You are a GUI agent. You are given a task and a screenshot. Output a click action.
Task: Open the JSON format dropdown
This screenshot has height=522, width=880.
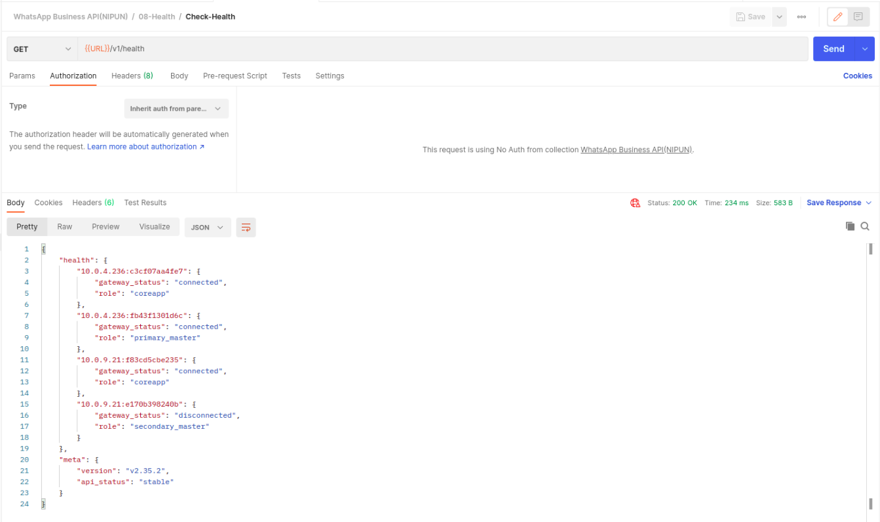click(207, 228)
